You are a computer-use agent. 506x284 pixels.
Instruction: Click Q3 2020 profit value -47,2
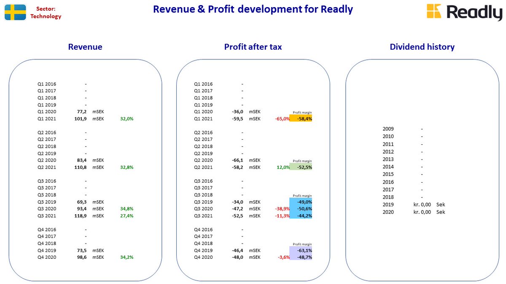[x=237, y=209]
